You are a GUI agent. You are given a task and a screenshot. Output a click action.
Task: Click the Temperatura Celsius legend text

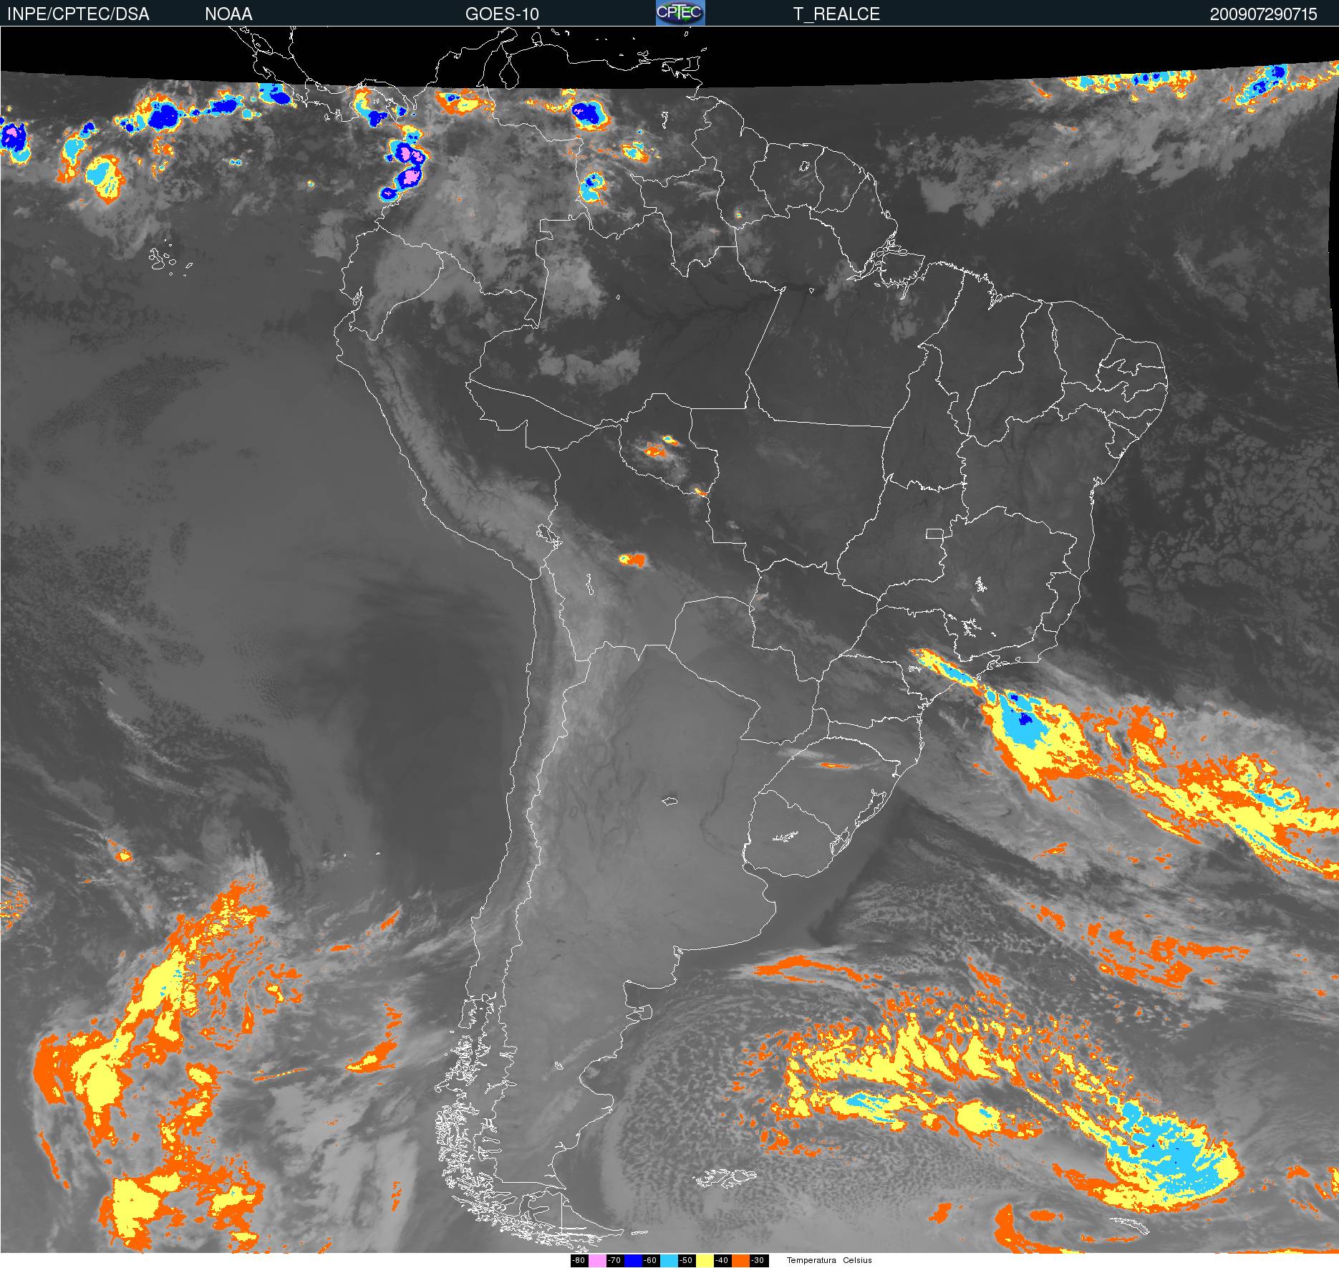coord(828,1260)
